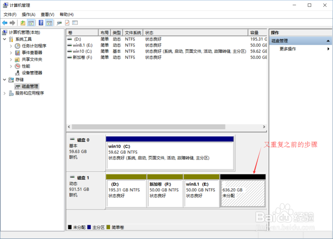Expand the 服务和应用程序 node
The height and width of the screenshot is (239, 333).
[x=4, y=93]
